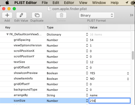Click the vertical scrollbar thumb
The image size is (135, 105).
[133, 56]
